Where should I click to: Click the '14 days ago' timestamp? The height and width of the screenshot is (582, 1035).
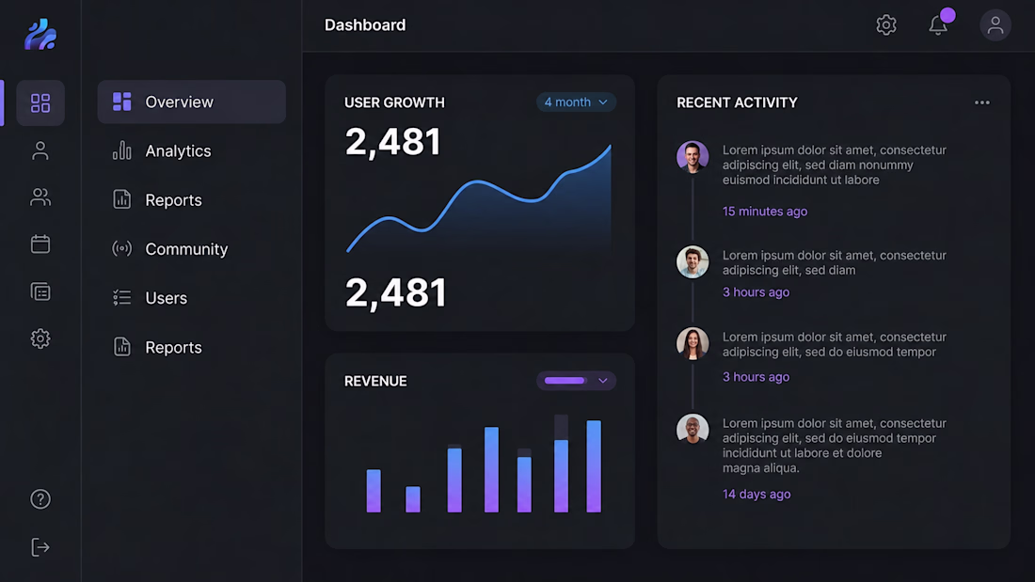756,494
